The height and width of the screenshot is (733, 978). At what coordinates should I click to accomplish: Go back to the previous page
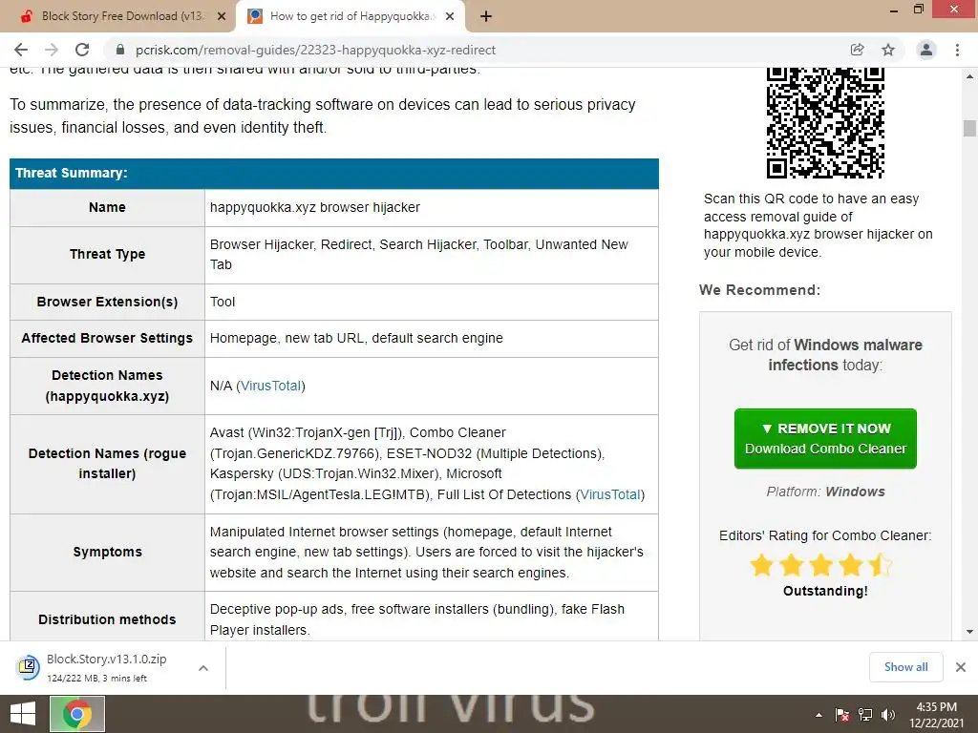click(x=21, y=50)
